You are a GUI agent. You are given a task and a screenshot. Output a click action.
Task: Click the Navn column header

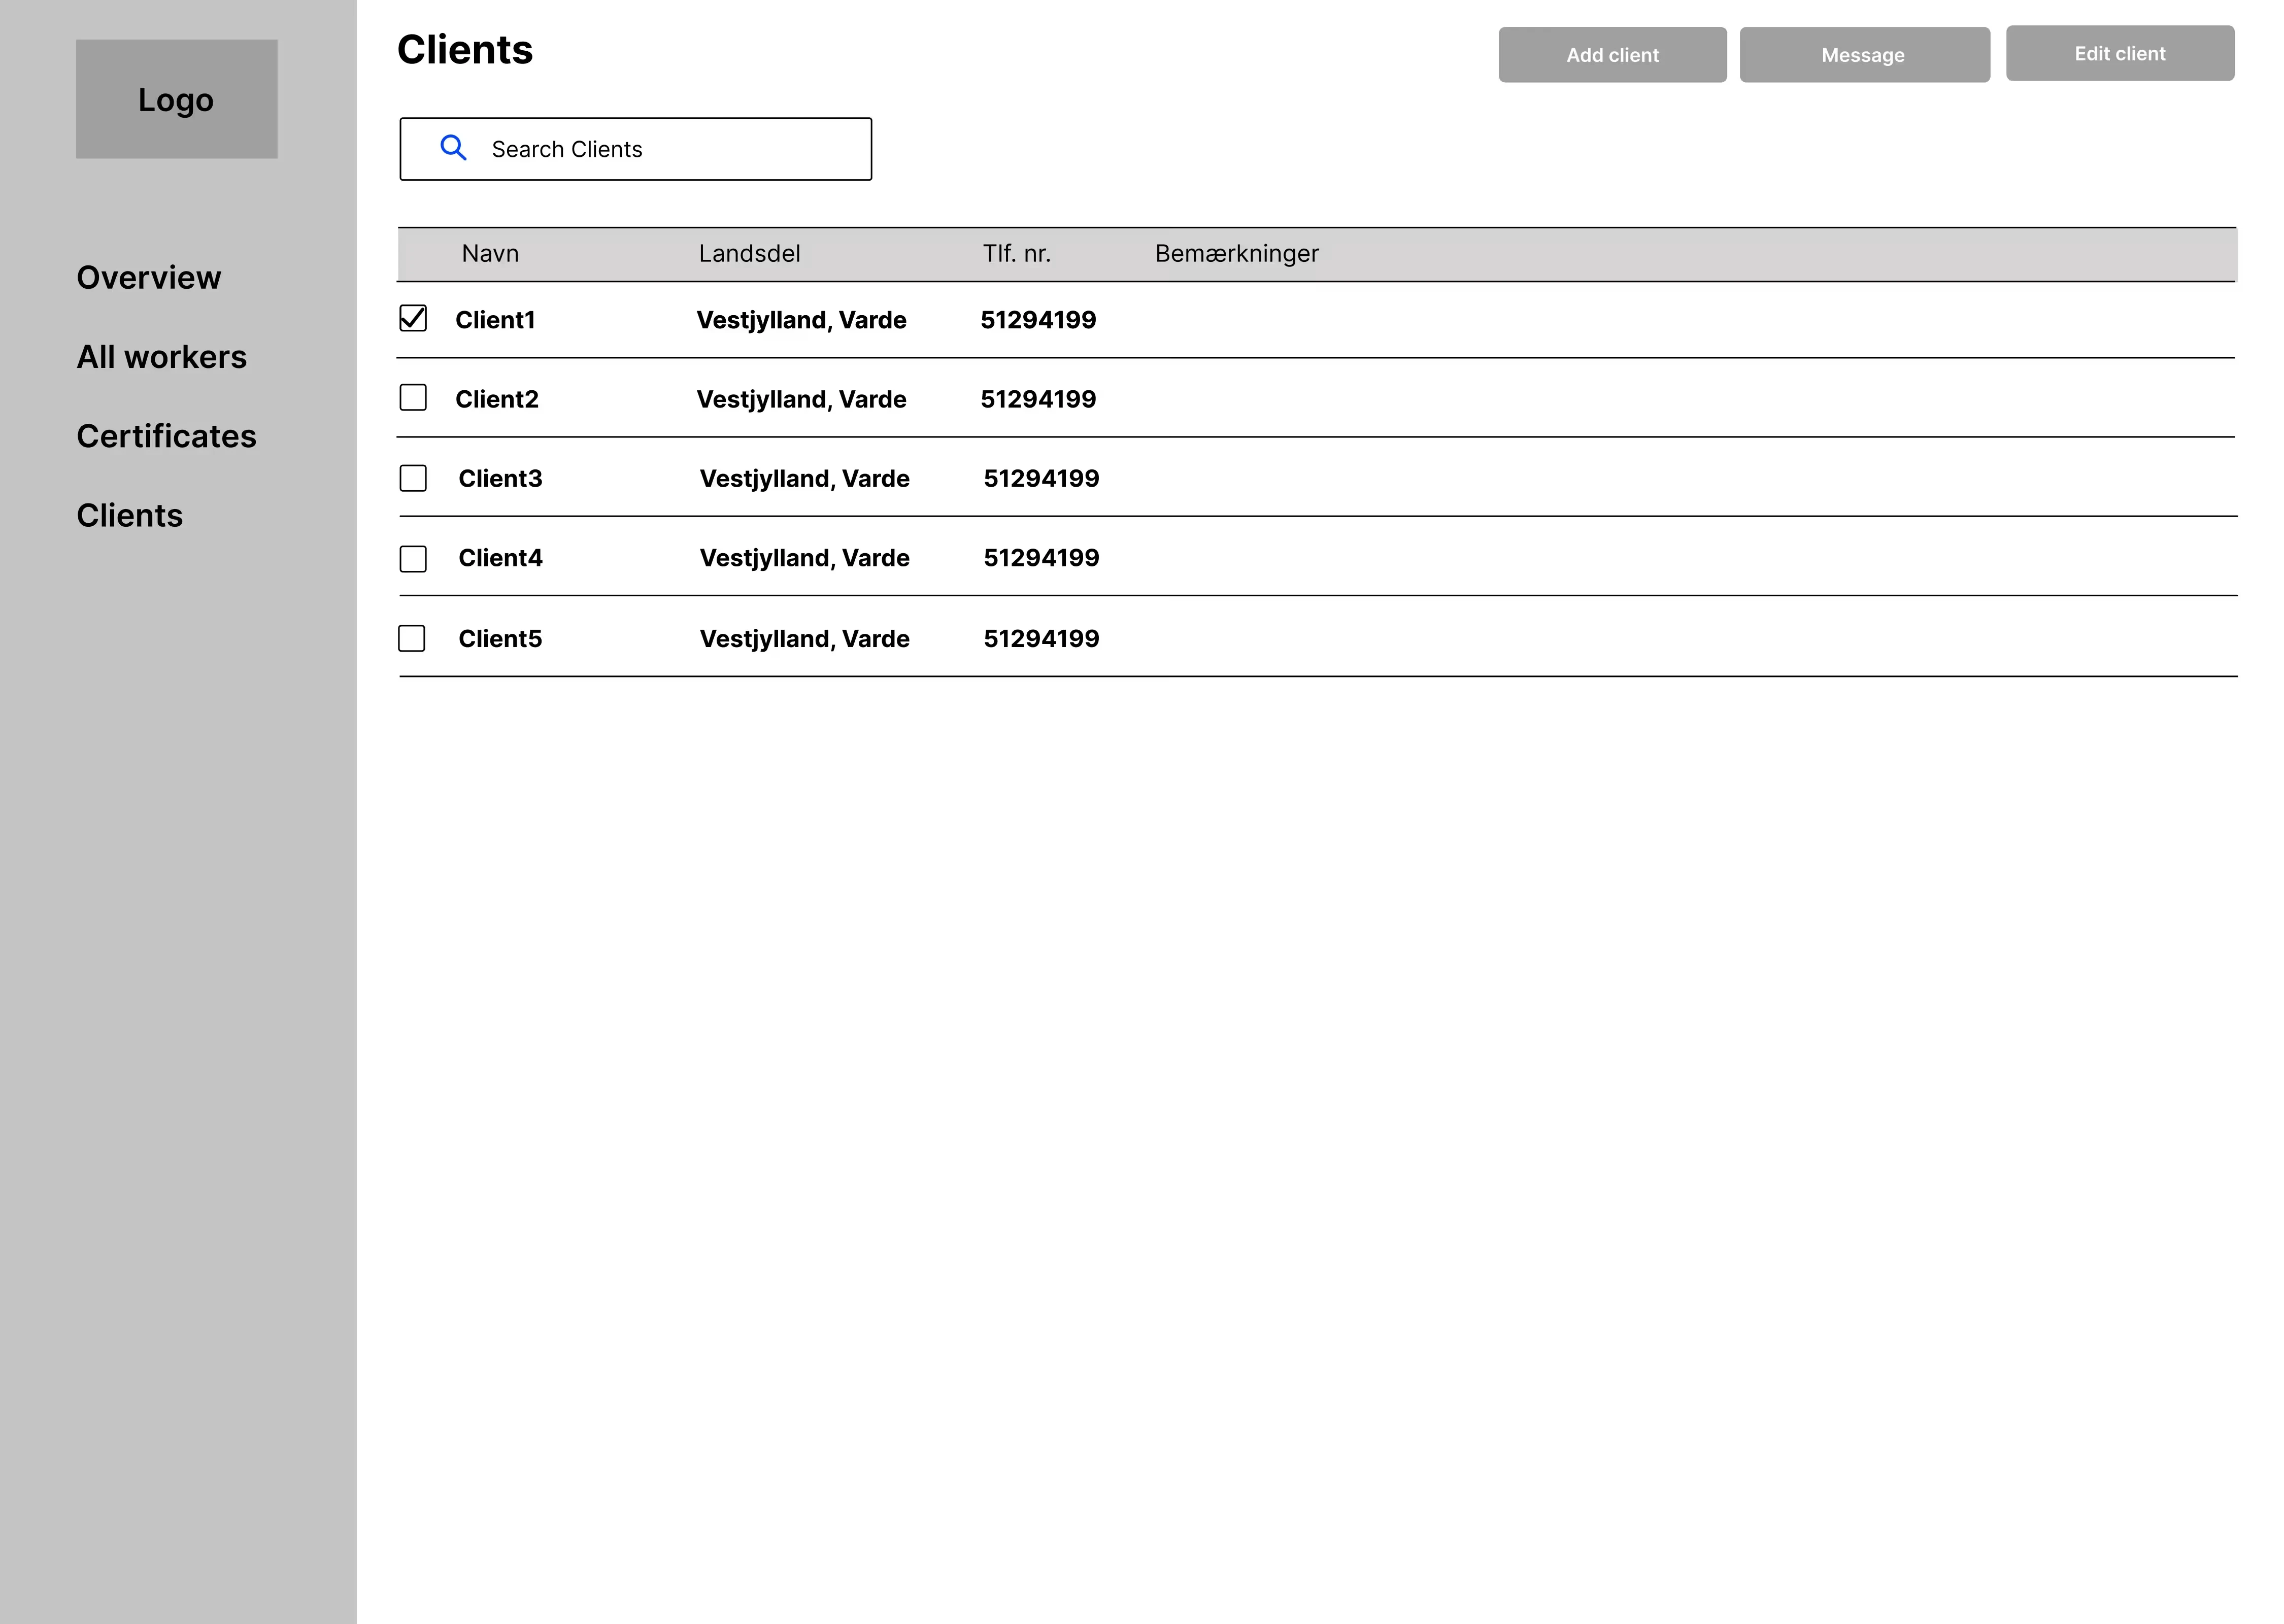coord(490,254)
